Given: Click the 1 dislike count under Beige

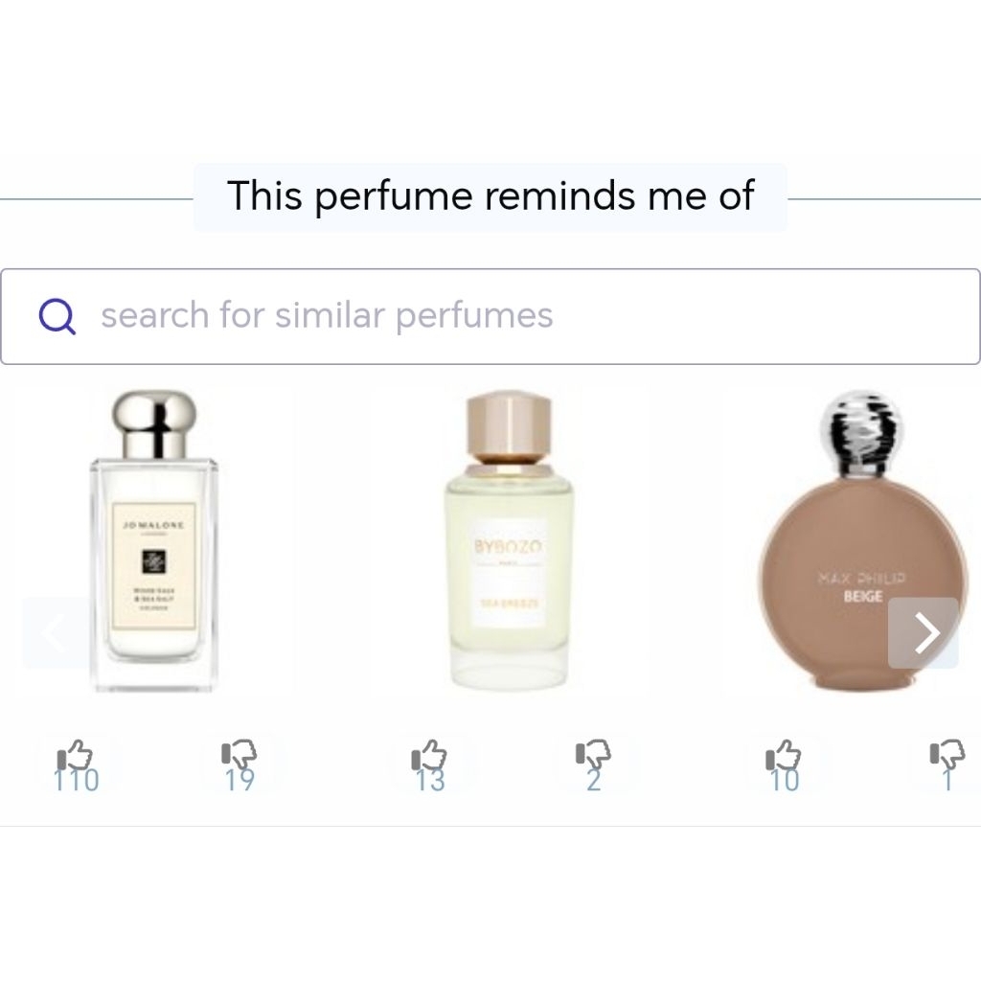Looking at the screenshot, I should point(947,780).
